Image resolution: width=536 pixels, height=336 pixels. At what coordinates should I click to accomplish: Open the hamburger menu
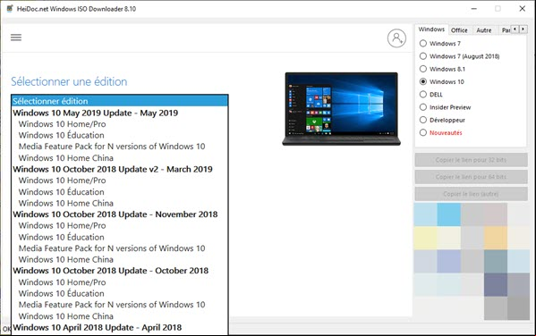pyautogui.click(x=16, y=38)
